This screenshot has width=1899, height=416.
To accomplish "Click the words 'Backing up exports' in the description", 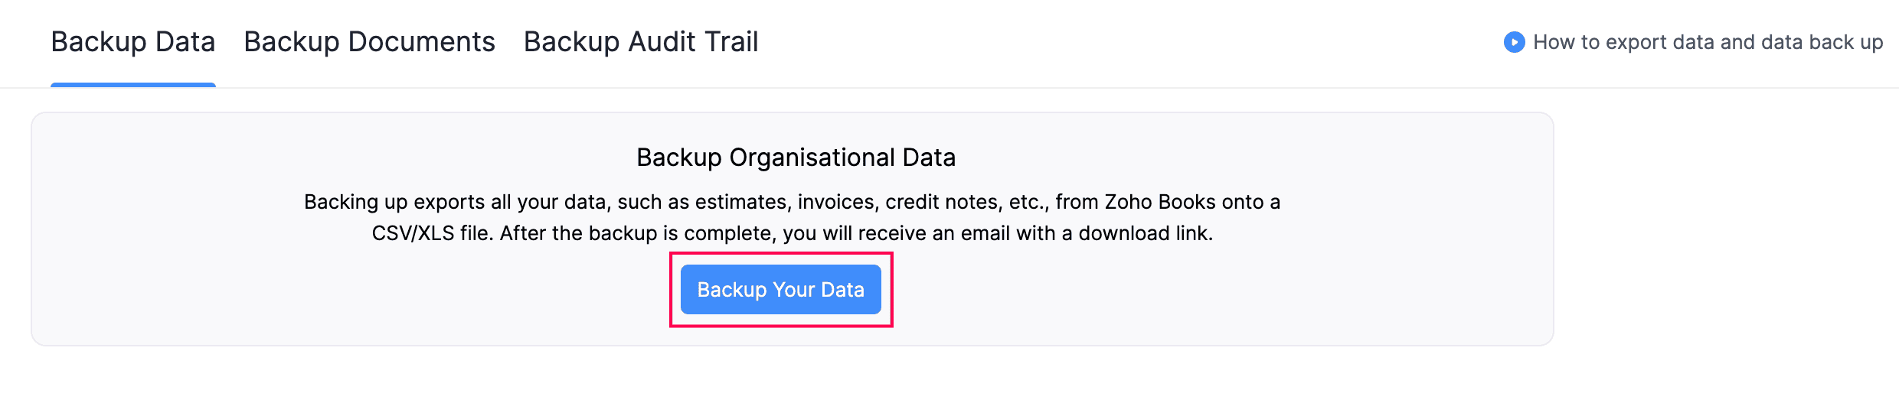I will tap(394, 202).
